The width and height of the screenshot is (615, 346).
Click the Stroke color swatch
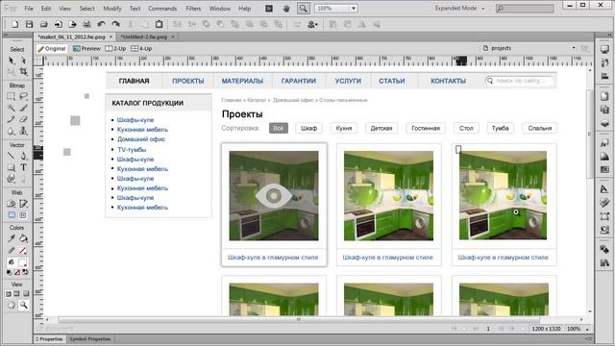(x=23, y=250)
